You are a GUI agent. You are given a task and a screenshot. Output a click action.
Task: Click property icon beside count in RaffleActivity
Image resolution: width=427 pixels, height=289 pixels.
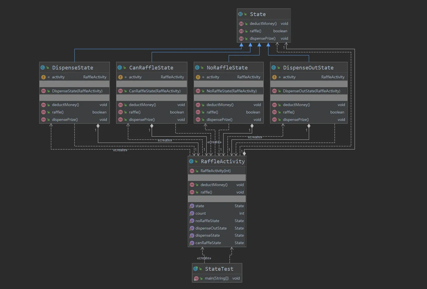(x=192, y=213)
